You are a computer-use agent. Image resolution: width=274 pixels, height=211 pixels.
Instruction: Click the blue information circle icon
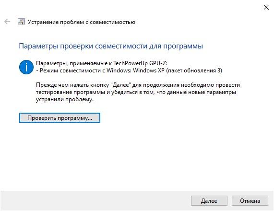26,67
